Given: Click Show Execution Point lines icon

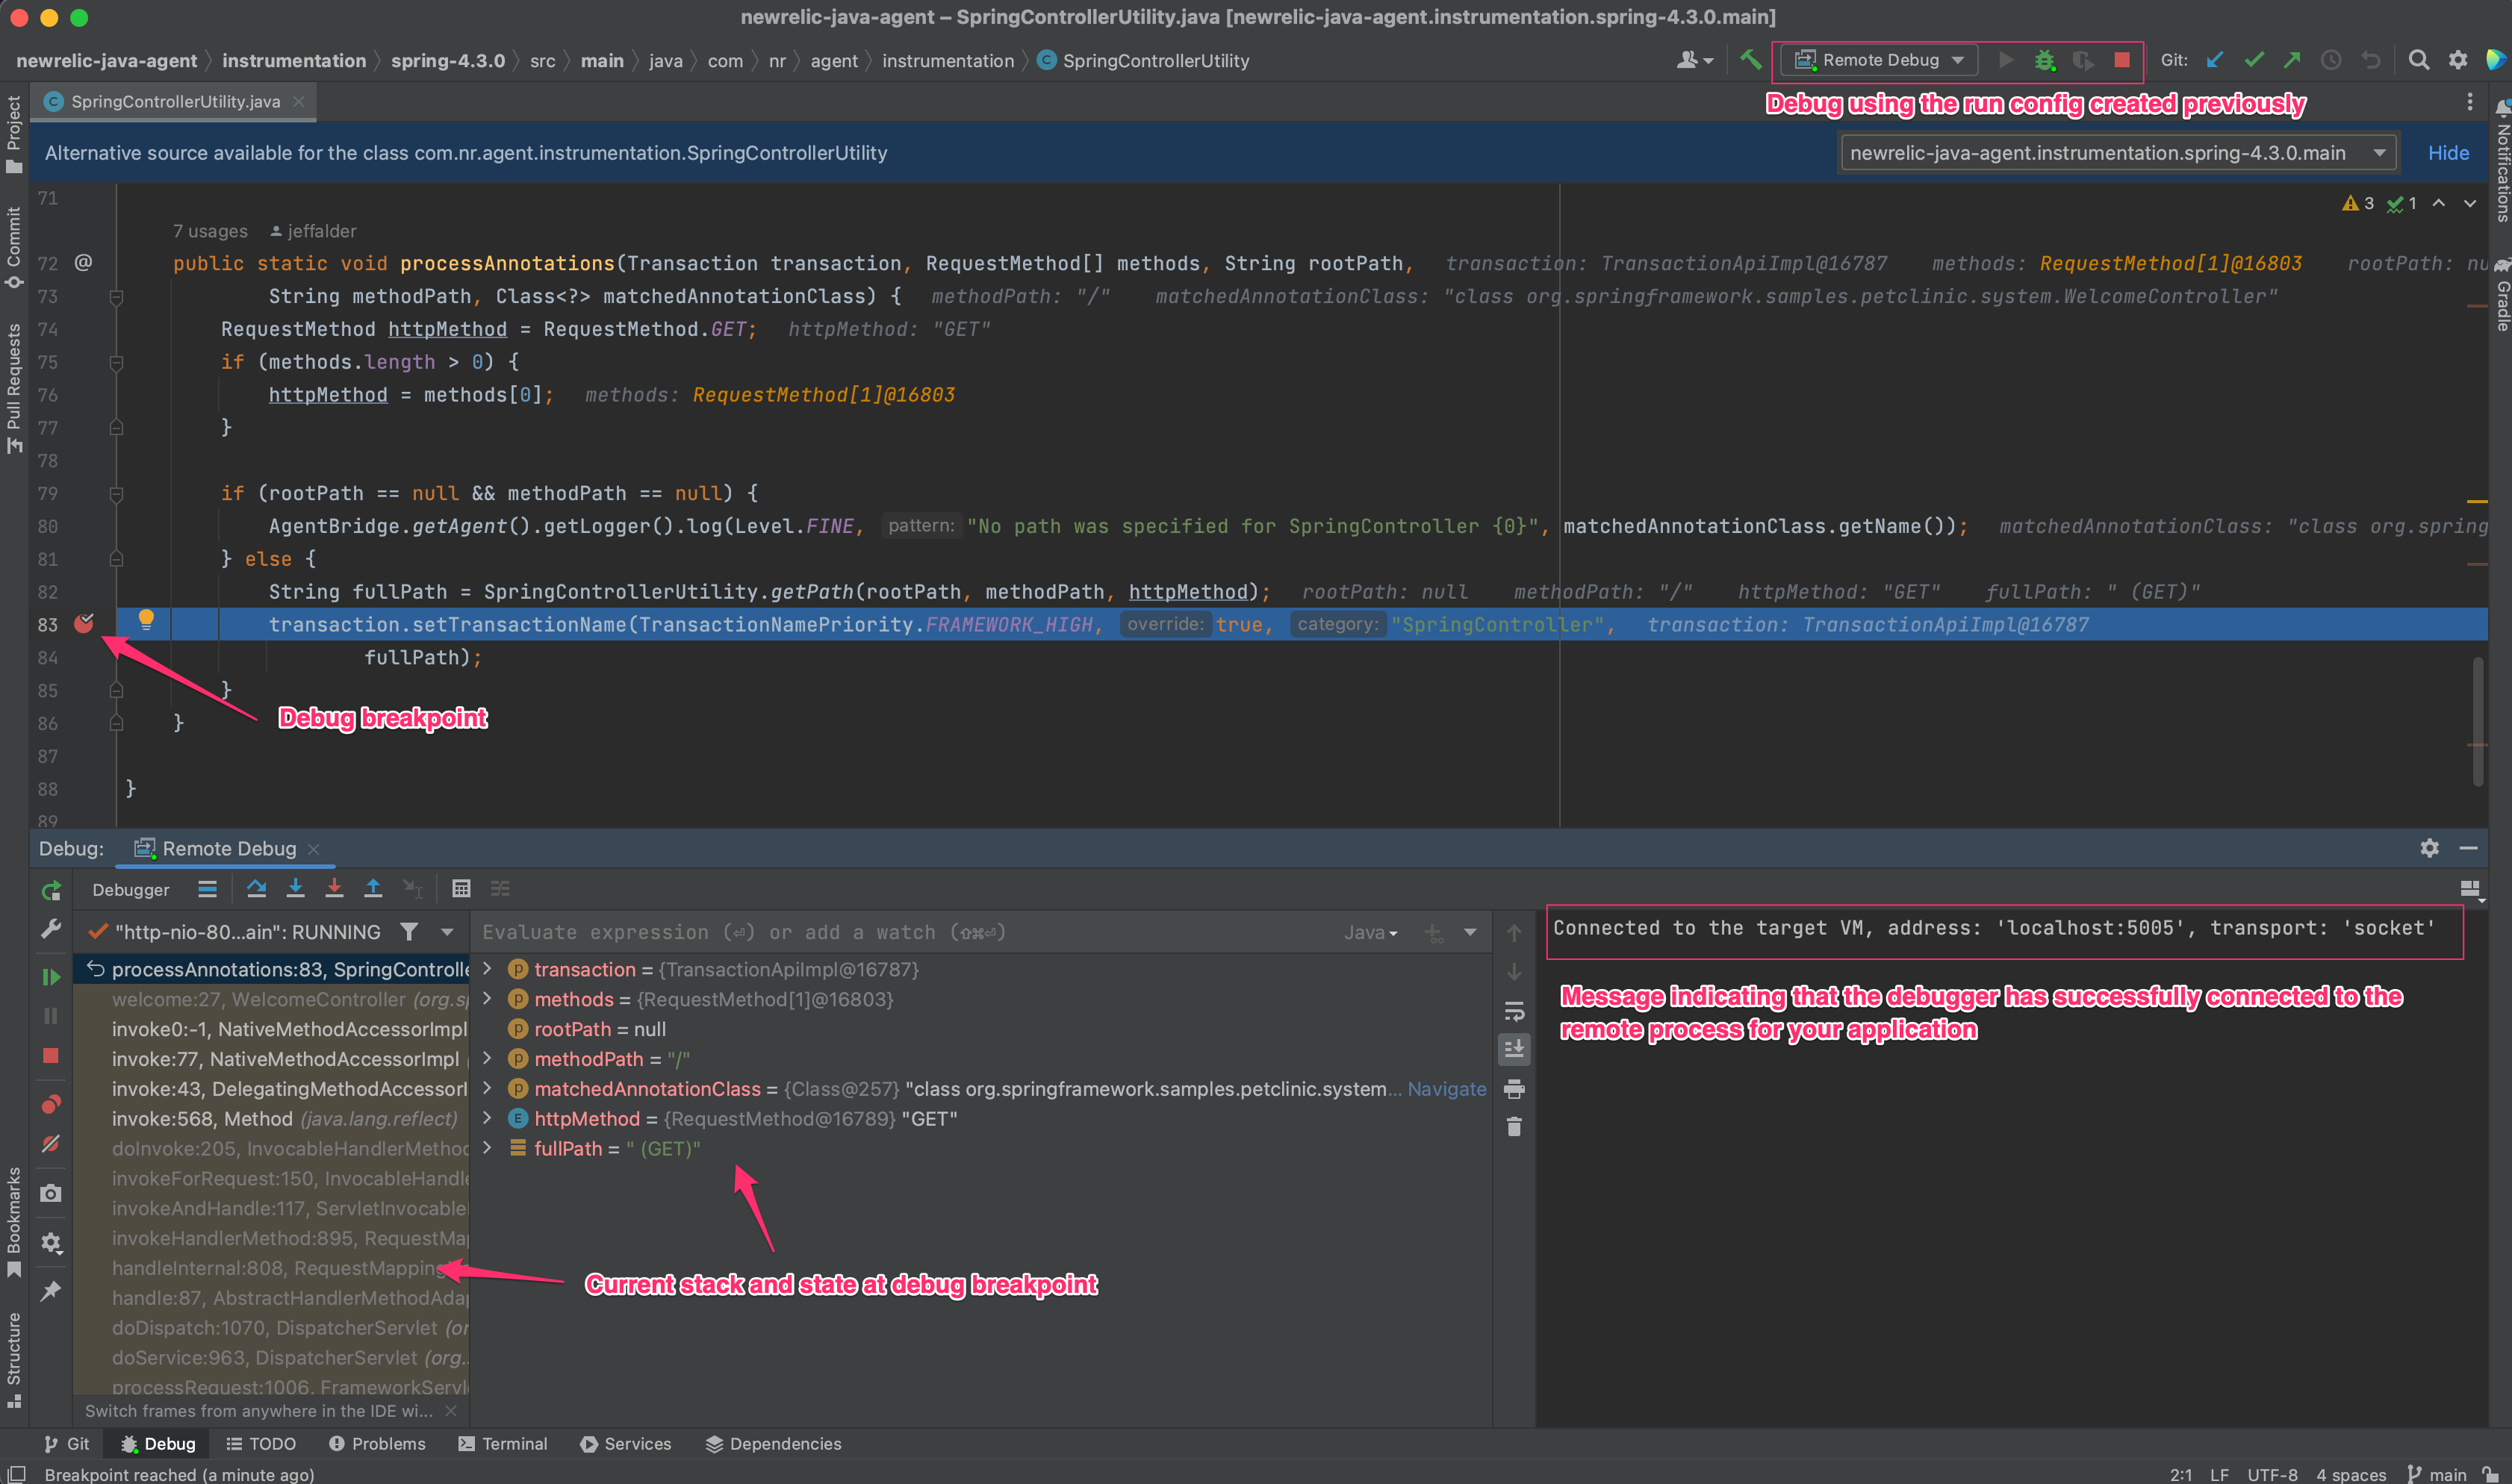Looking at the screenshot, I should pyautogui.click(x=207, y=888).
